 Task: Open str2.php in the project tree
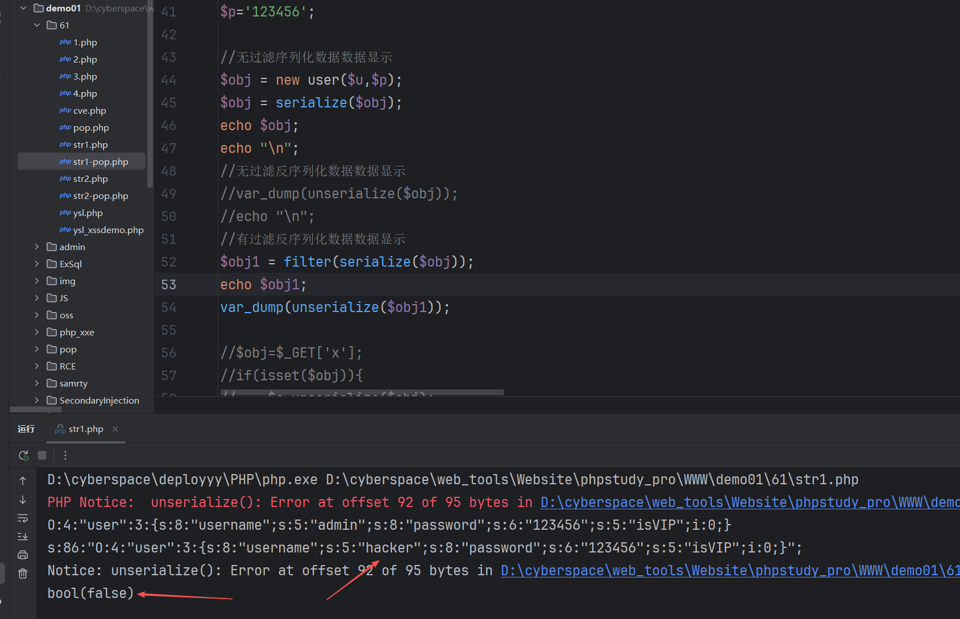tap(90, 178)
